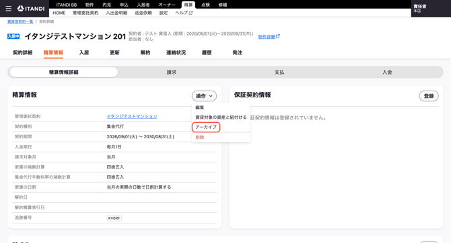Click the 入居中 status badge
The image size is (451, 243).
click(13, 36)
